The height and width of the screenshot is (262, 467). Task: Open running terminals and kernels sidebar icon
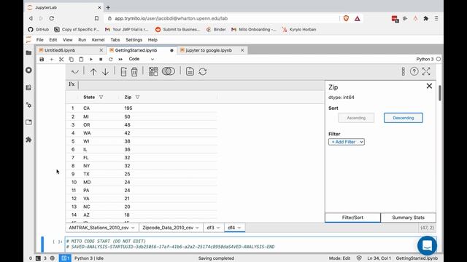coord(28,70)
